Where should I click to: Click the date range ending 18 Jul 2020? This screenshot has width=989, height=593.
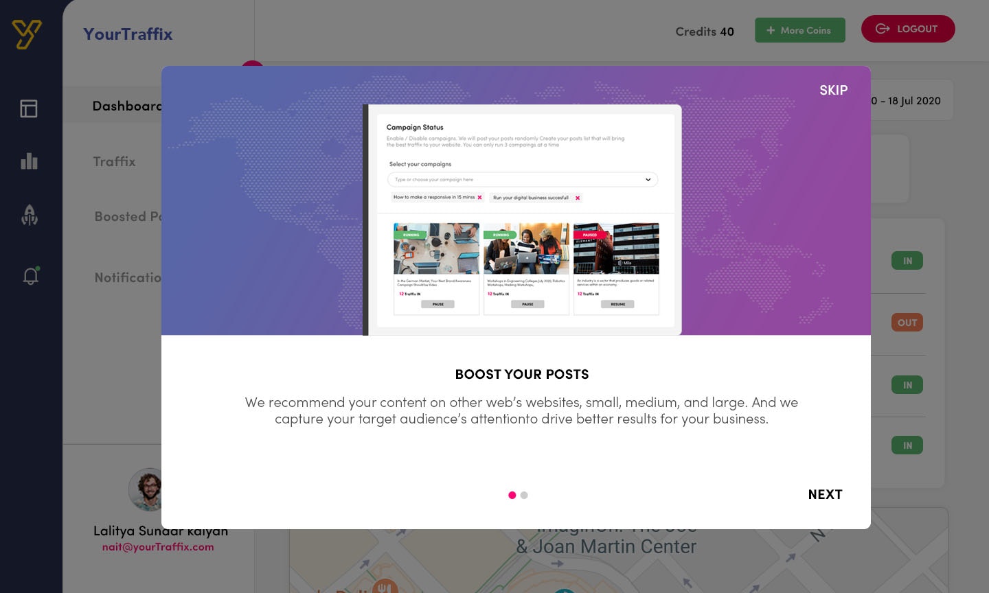pyautogui.click(x=906, y=101)
